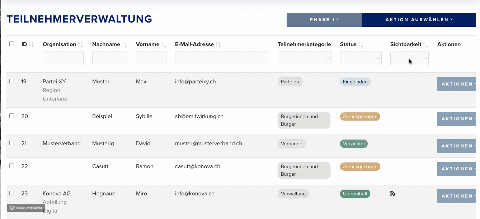Focus the E-Mail-Adresse filter field
This screenshot has width=480, height=219.
[222, 58]
